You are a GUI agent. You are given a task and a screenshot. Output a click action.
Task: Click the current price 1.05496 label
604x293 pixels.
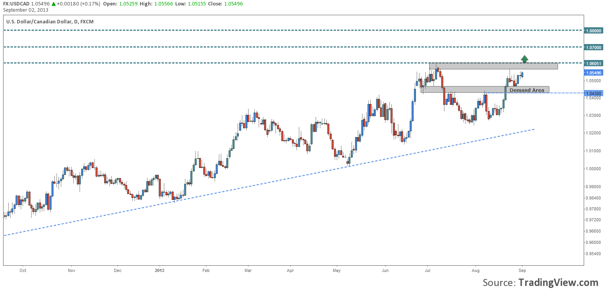coord(593,72)
